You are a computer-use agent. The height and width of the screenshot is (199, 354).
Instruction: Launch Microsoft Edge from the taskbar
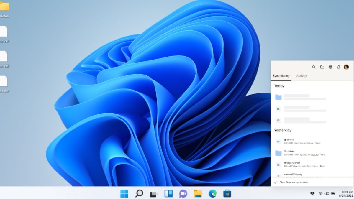(x=212, y=194)
